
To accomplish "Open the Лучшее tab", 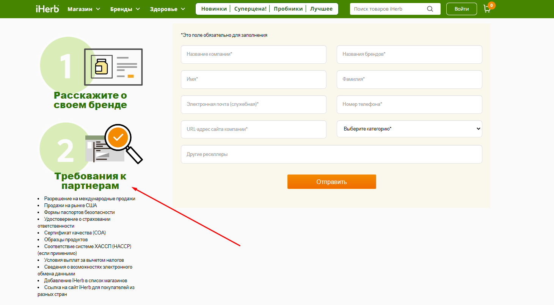I will coord(321,9).
